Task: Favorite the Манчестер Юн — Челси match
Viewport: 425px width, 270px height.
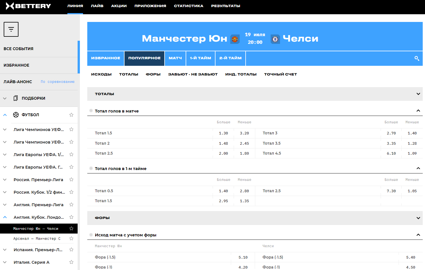Action: click(71, 228)
